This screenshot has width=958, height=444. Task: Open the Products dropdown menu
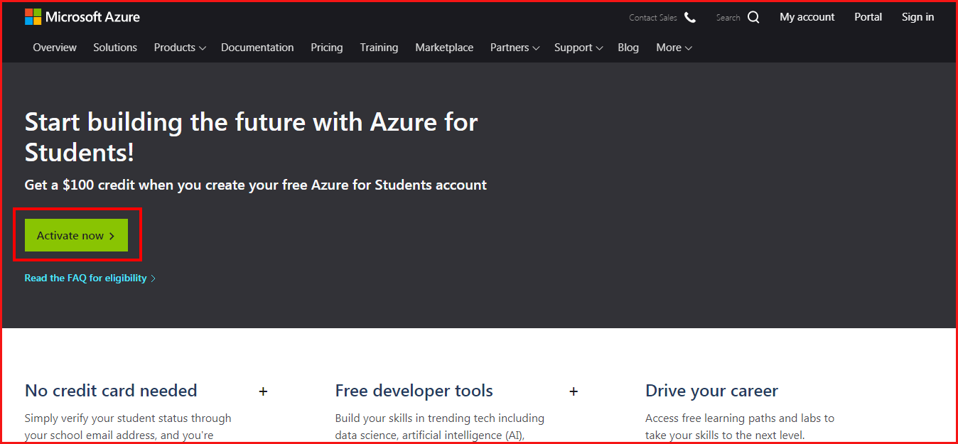click(180, 48)
